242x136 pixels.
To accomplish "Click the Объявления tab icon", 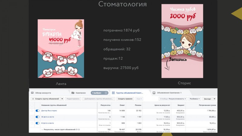I will tap(154, 93).
